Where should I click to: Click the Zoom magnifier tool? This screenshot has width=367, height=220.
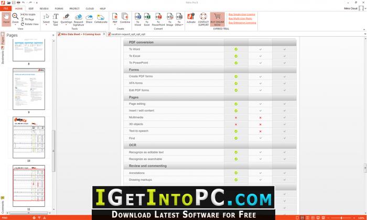[15, 17]
